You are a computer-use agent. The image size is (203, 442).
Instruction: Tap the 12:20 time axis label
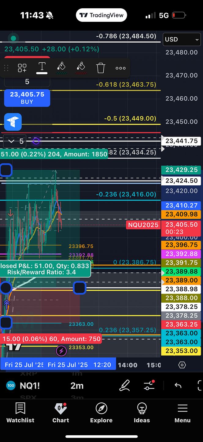pyautogui.click(x=102, y=365)
